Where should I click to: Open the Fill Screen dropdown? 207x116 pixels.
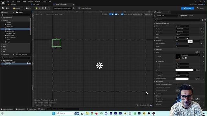[x=148, y=14]
